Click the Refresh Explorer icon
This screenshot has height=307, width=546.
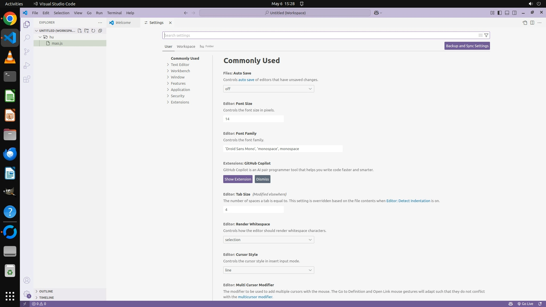(93, 31)
